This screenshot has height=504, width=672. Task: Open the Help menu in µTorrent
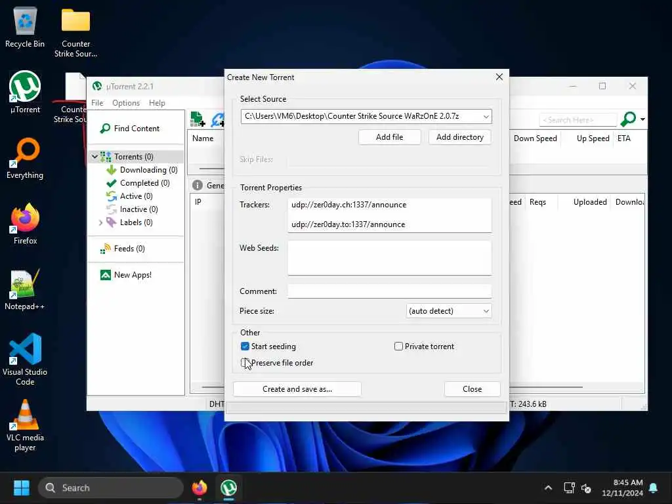tap(157, 103)
